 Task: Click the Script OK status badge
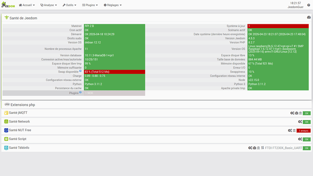[x=307, y=139]
